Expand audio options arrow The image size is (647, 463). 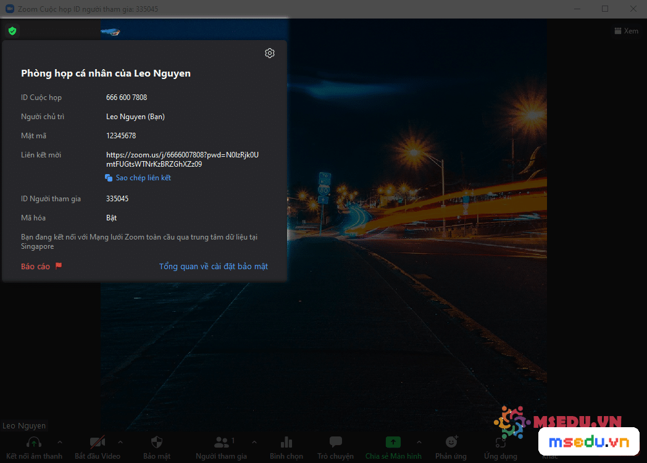(x=60, y=442)
